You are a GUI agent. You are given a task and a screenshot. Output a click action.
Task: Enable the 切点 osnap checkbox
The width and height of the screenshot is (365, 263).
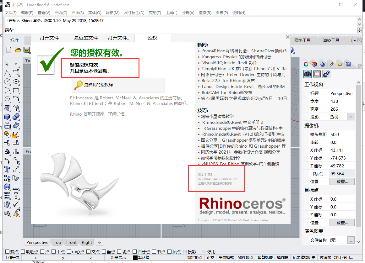pyautogui.click(x=119, y=252)
